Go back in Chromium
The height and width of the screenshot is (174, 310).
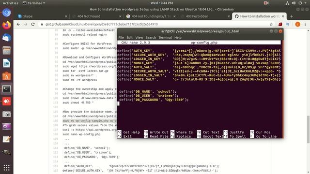(18, 24)
